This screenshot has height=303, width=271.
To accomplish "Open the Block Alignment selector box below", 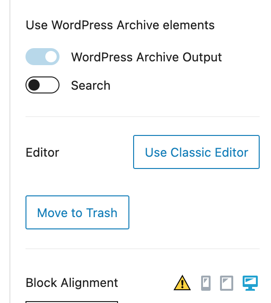I will click(x=72, y=302).
